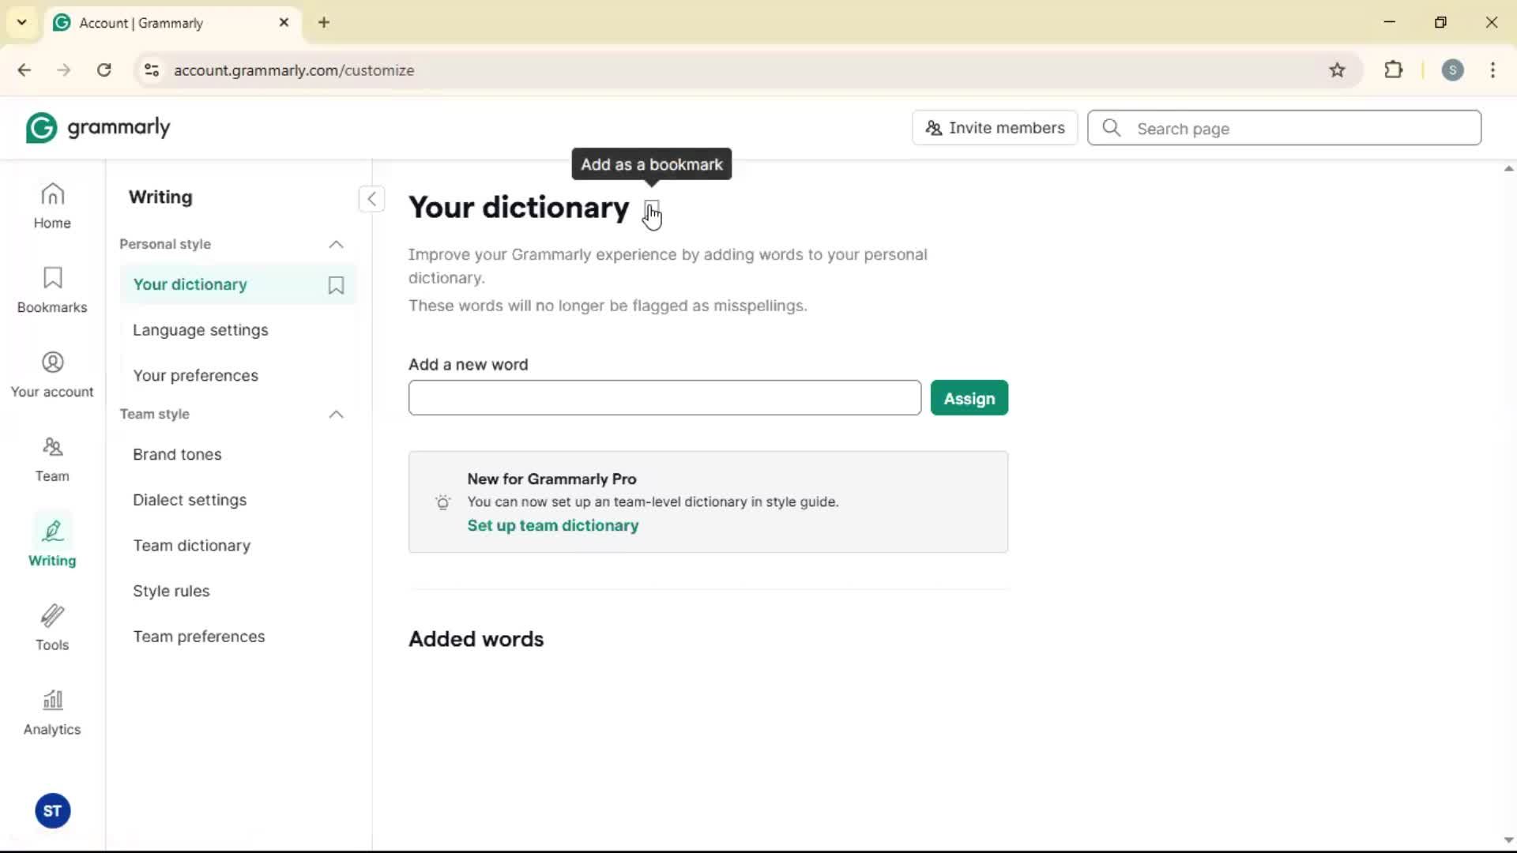Open the Home sidebar icon
This screenshot has width=1517, height=853.
[x=52, y=205]
